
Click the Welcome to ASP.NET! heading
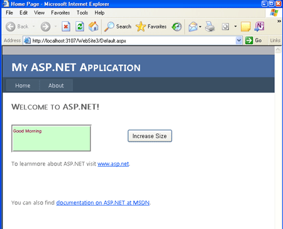click(55, 107)
